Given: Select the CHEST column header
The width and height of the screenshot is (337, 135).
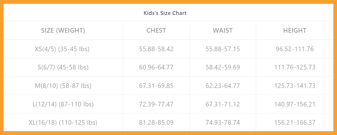Looking at the screenshot, I should pos(156,30).
